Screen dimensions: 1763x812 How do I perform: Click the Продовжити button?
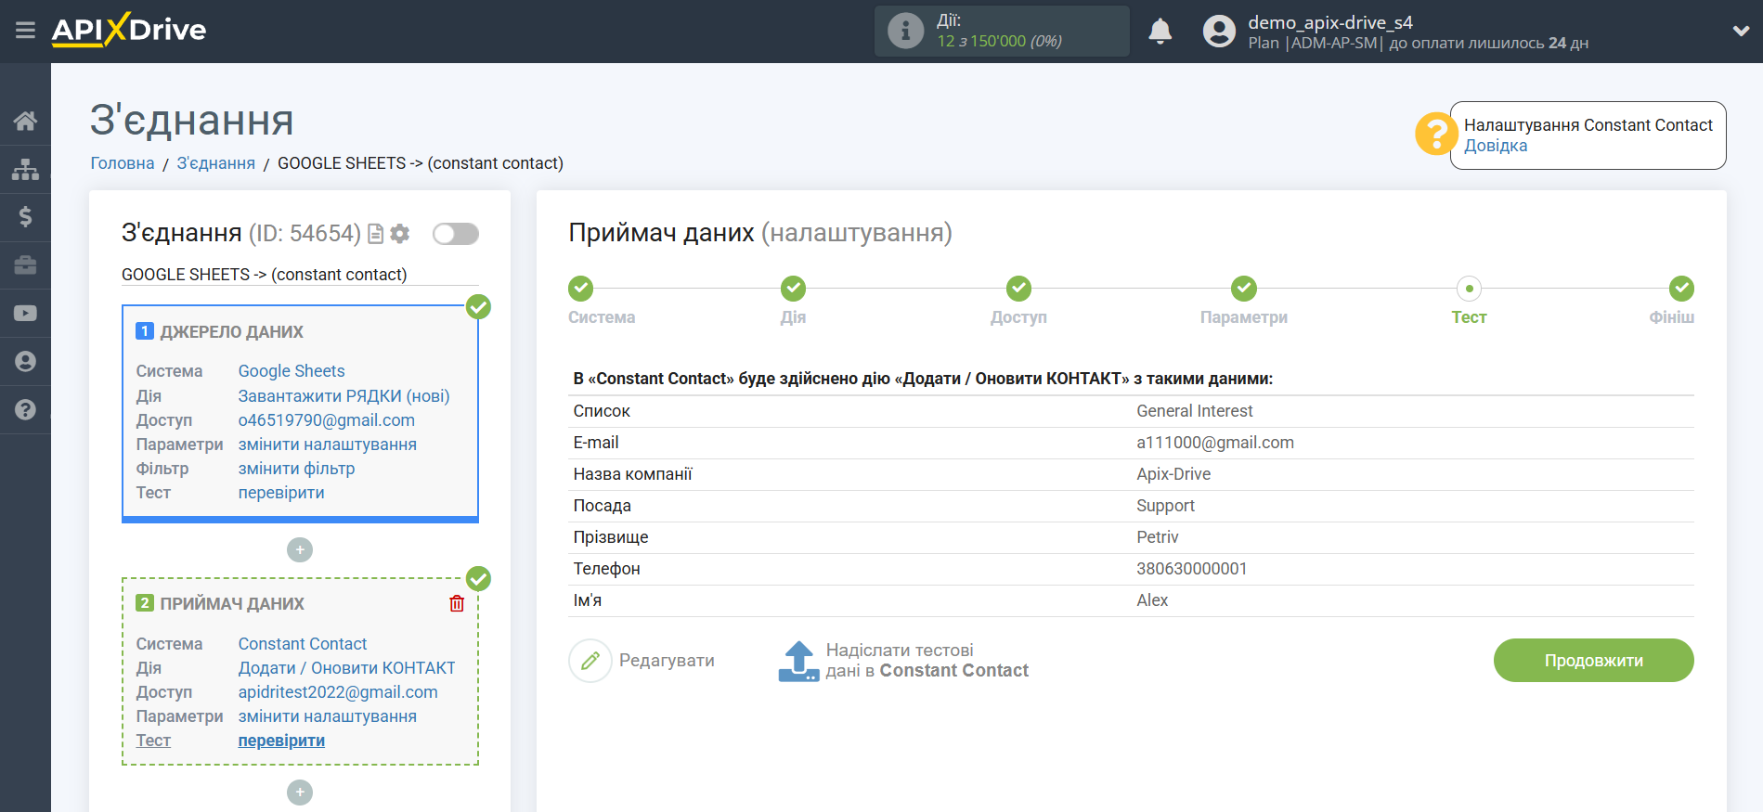(1593, 661)
